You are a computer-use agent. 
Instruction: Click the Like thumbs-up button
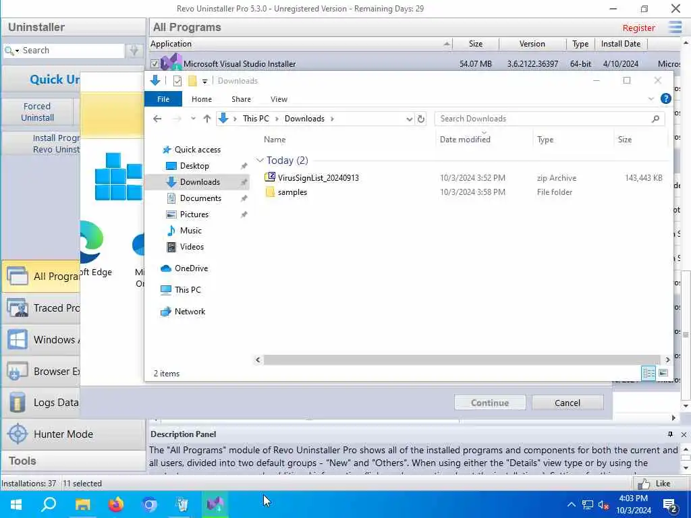(x=656, y=484)
